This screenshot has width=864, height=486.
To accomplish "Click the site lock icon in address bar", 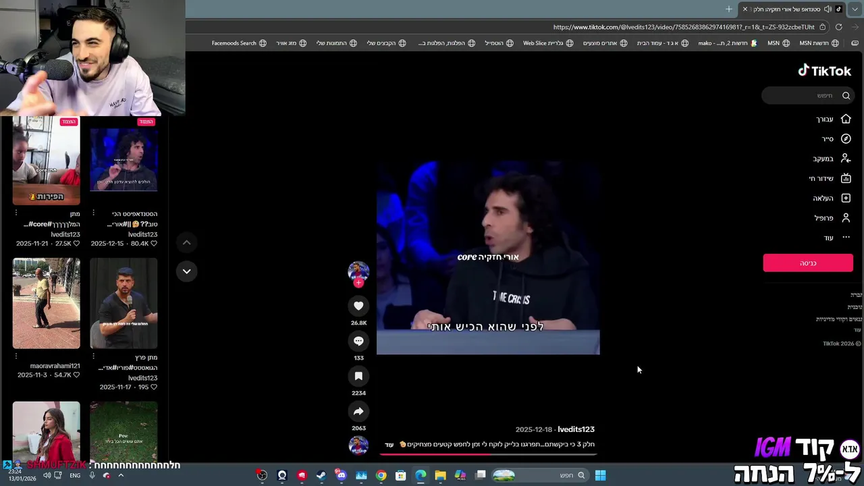I will (822, 27).
